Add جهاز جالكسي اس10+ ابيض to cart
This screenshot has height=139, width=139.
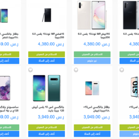pos(92,134)
